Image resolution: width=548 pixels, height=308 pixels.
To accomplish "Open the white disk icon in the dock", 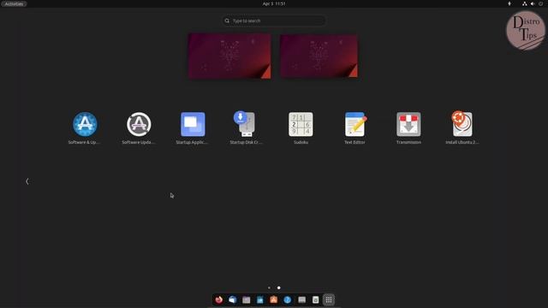I will pos(315,299).
